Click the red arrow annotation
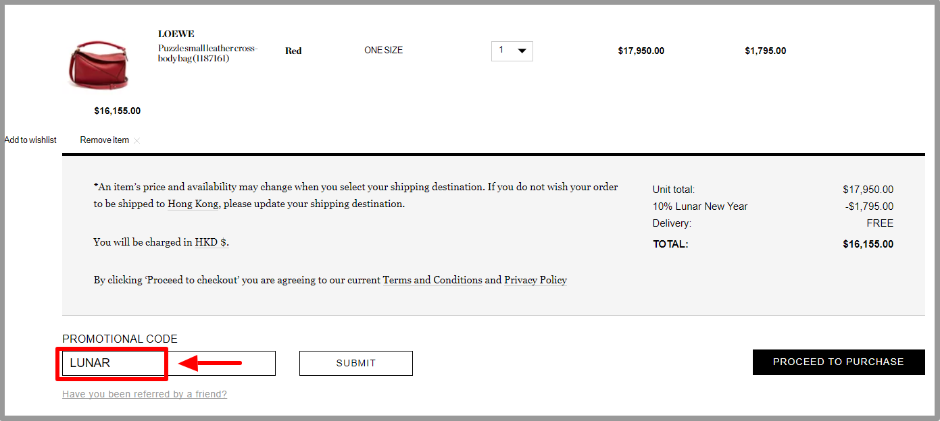This screenshot has height=421, width=940. pos(210,364)
